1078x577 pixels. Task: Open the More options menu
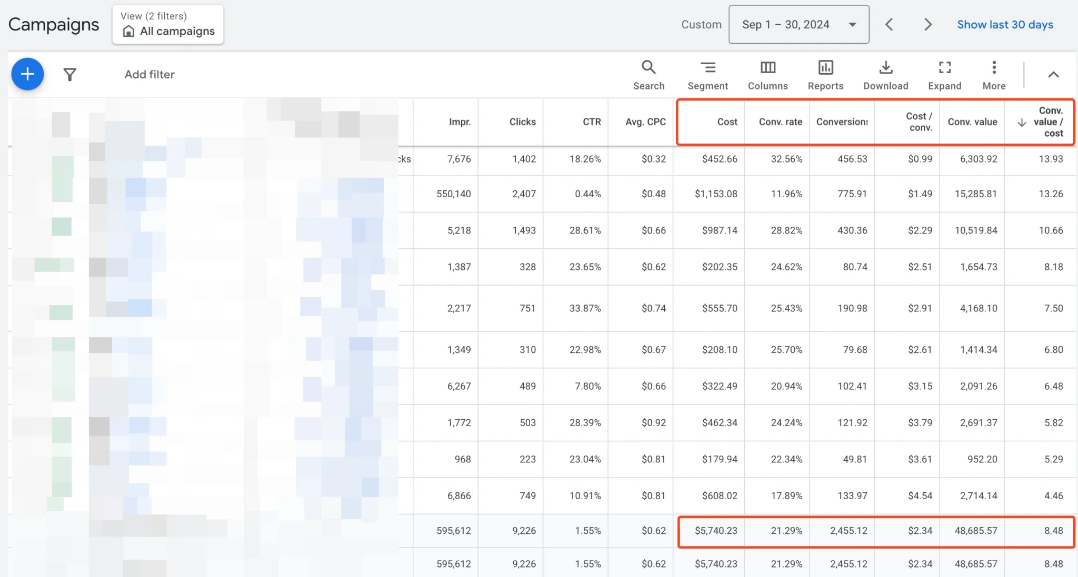994,75
